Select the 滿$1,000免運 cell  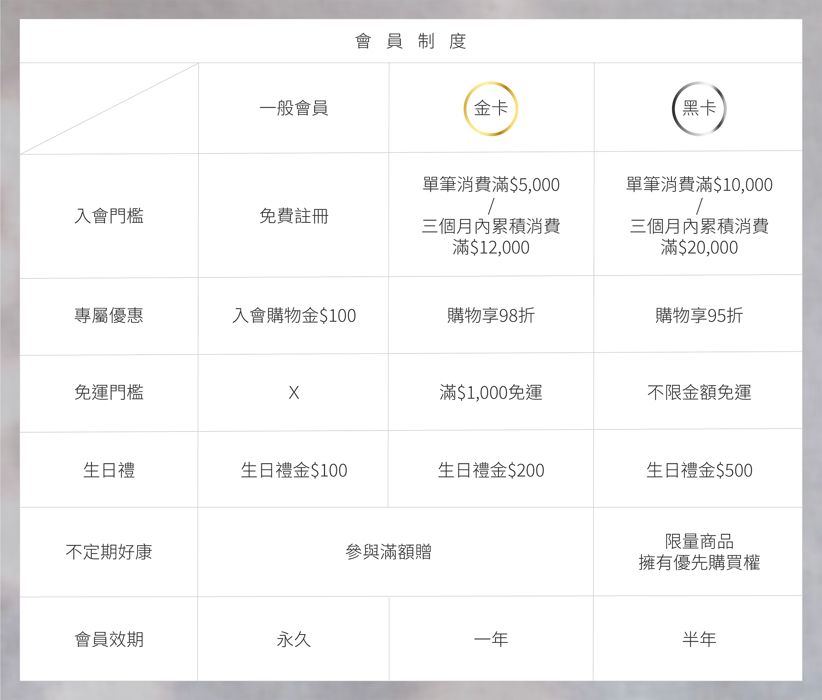(491, 392)
